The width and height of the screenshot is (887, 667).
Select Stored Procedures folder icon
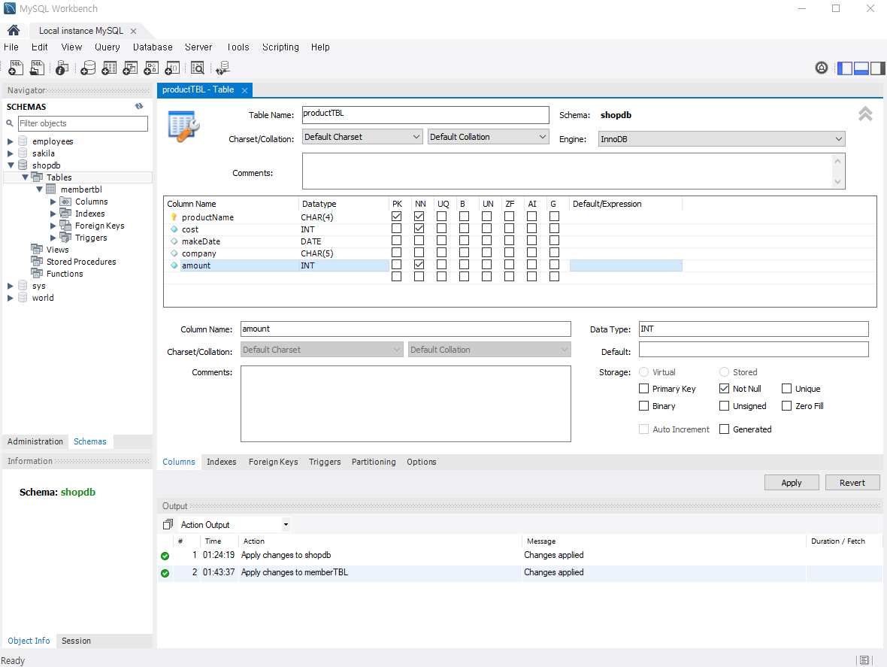37,262
